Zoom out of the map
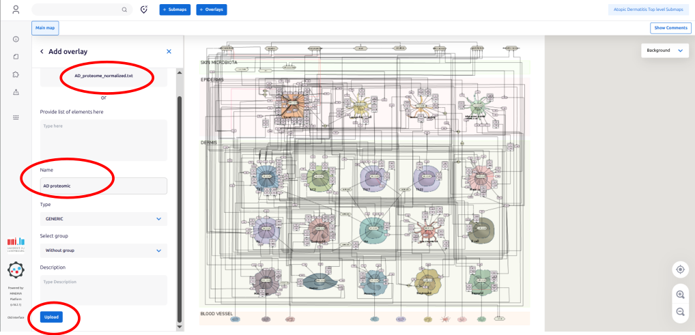The image size is (695, 335). 680,312
